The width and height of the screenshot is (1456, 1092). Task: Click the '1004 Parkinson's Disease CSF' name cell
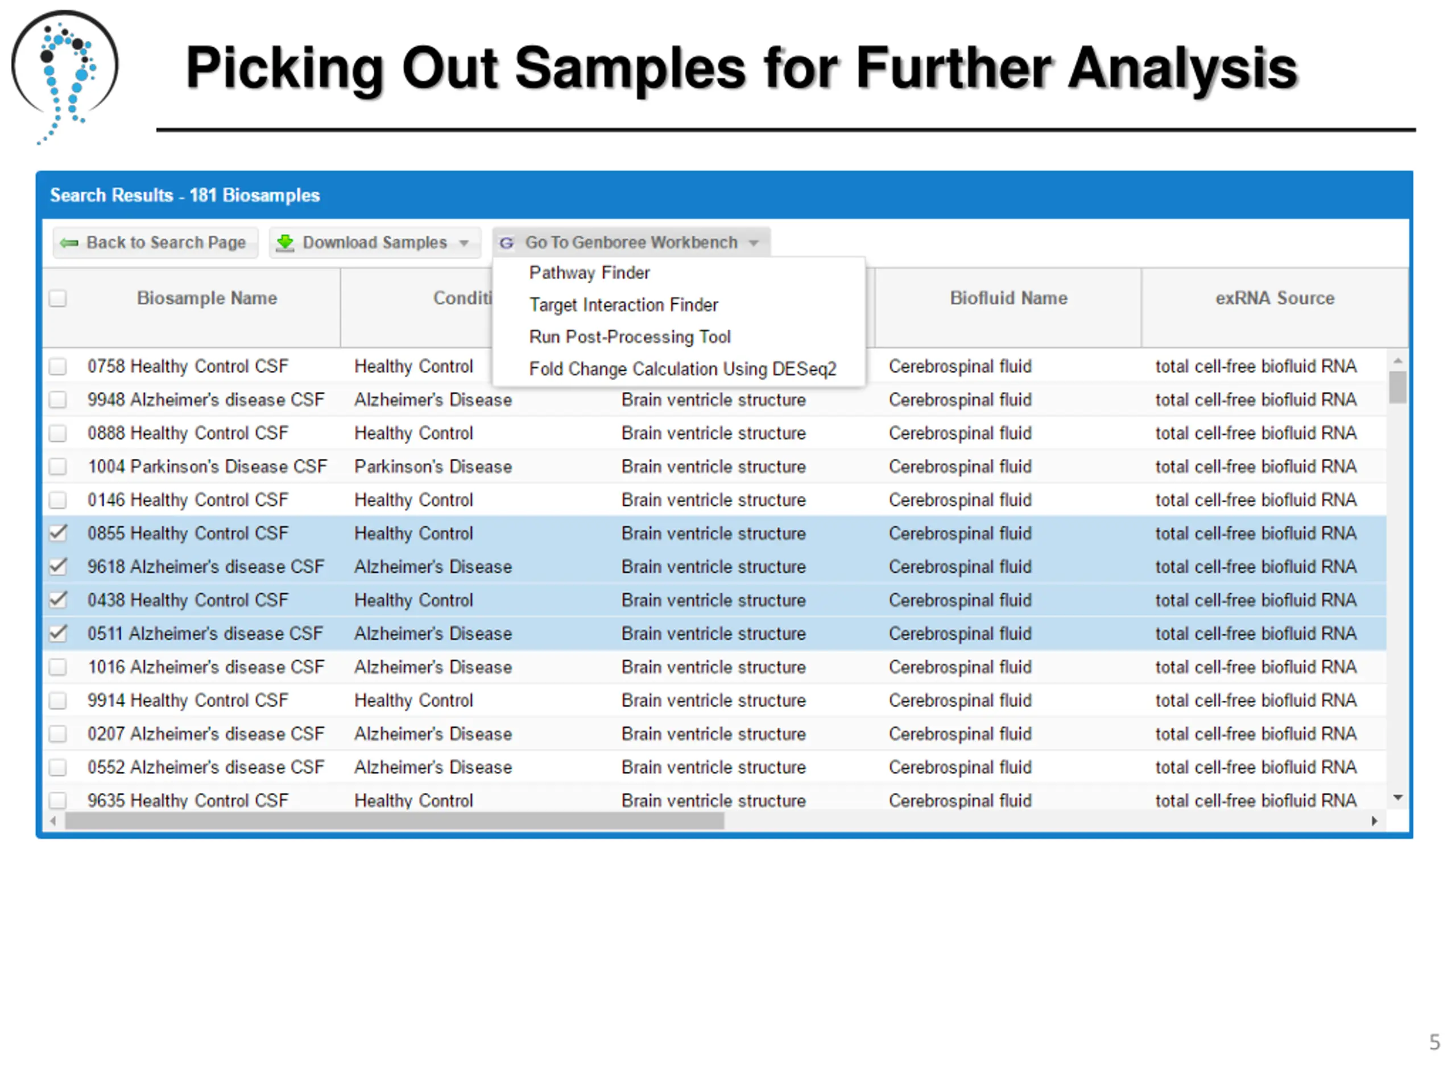208,466
